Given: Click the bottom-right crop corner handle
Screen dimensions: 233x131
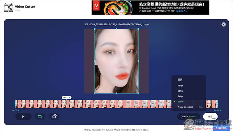Looking at the screenshot, I should [x=138, y=93].
